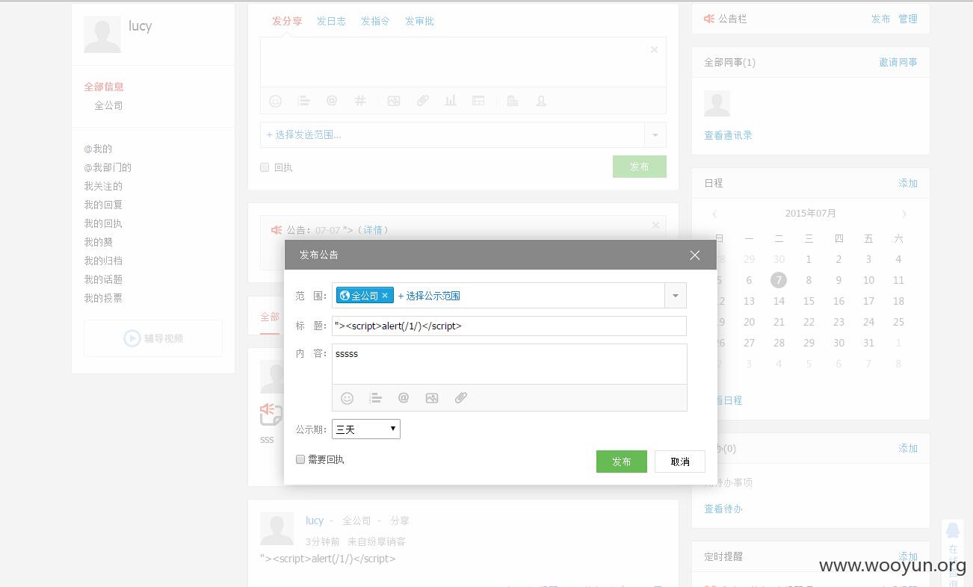Open @我的 in sidebar

98,149
